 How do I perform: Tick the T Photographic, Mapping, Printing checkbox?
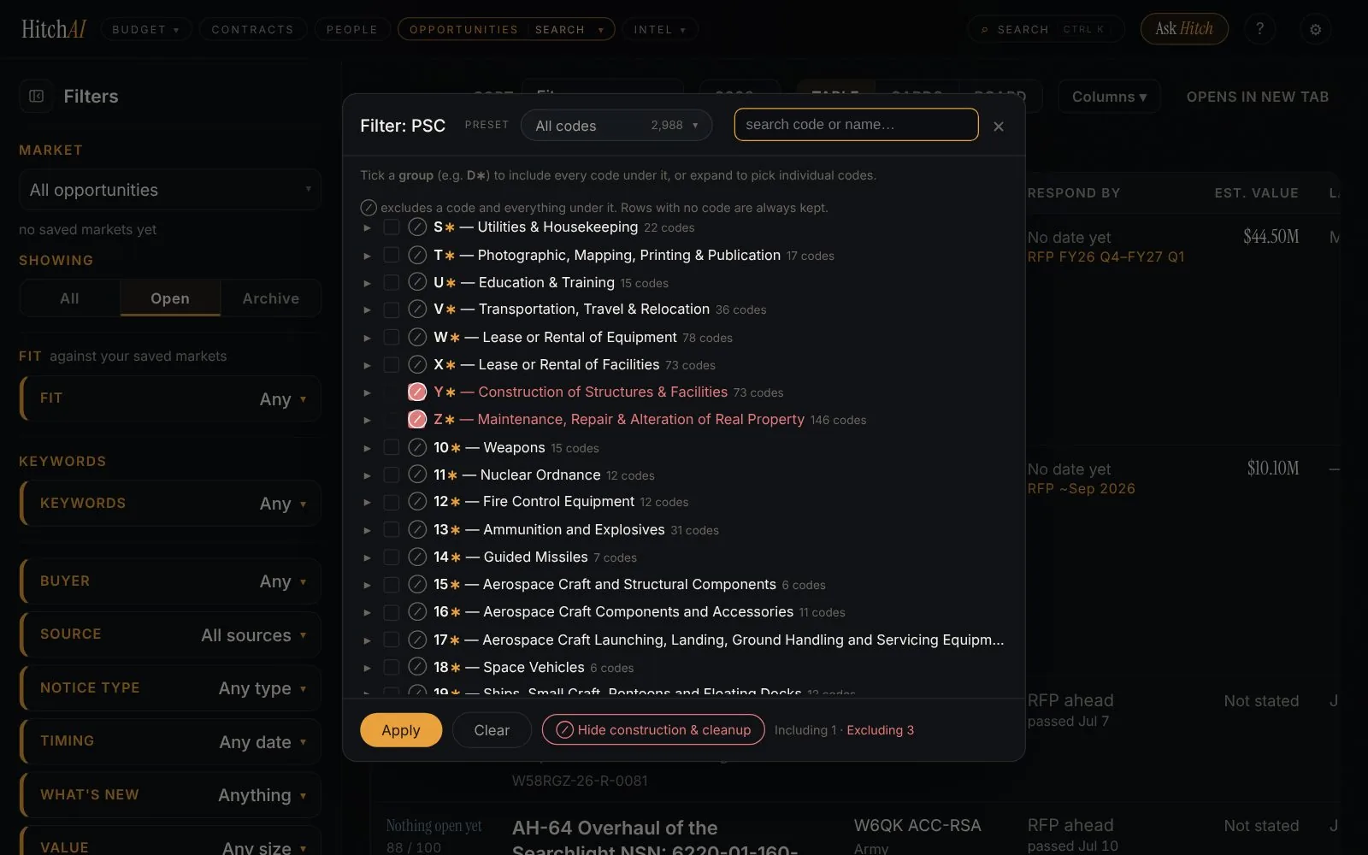pos(391,255)
